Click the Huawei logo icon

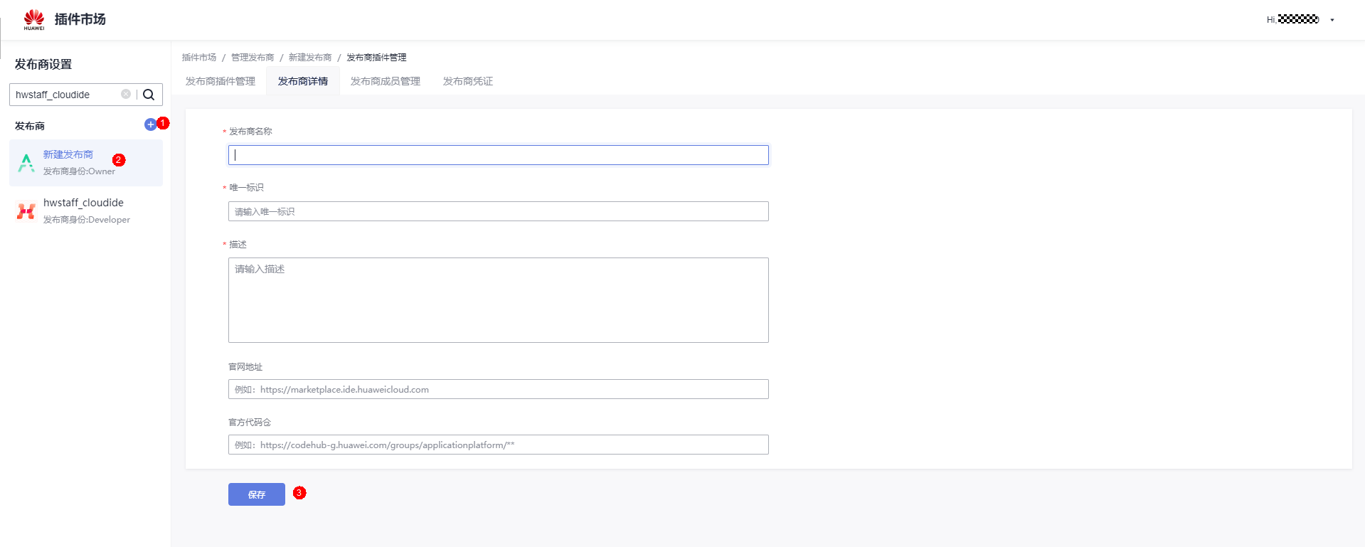click(33, 19)
